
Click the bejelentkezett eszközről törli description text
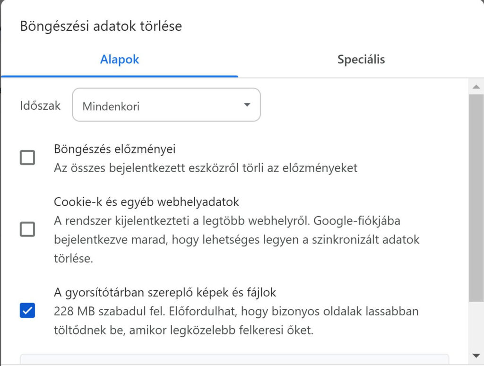[206, 168]
